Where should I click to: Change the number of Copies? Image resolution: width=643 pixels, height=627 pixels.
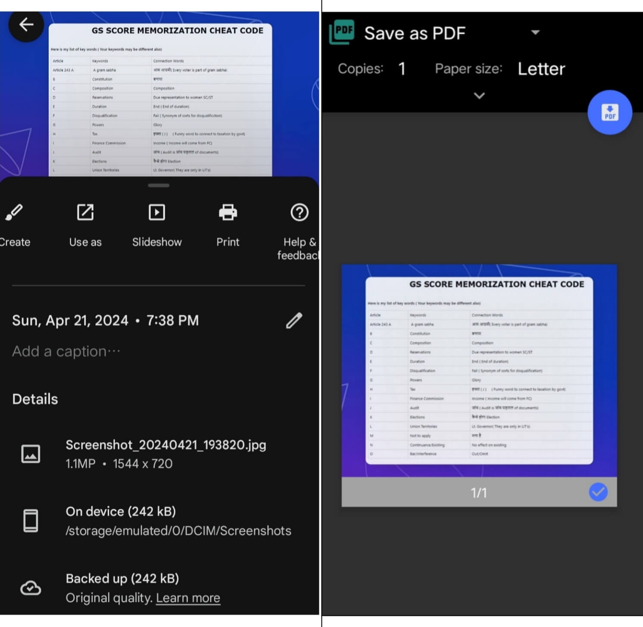point(401,68)
